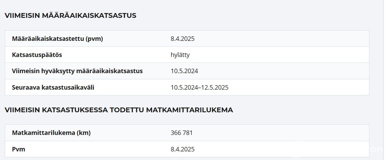
Task: Click the 8.4.2025 date in Pvm row
Action: (x=182, y=149)
